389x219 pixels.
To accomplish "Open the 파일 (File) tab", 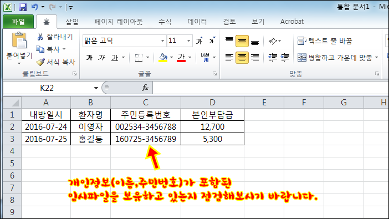I will click(18, 22).
